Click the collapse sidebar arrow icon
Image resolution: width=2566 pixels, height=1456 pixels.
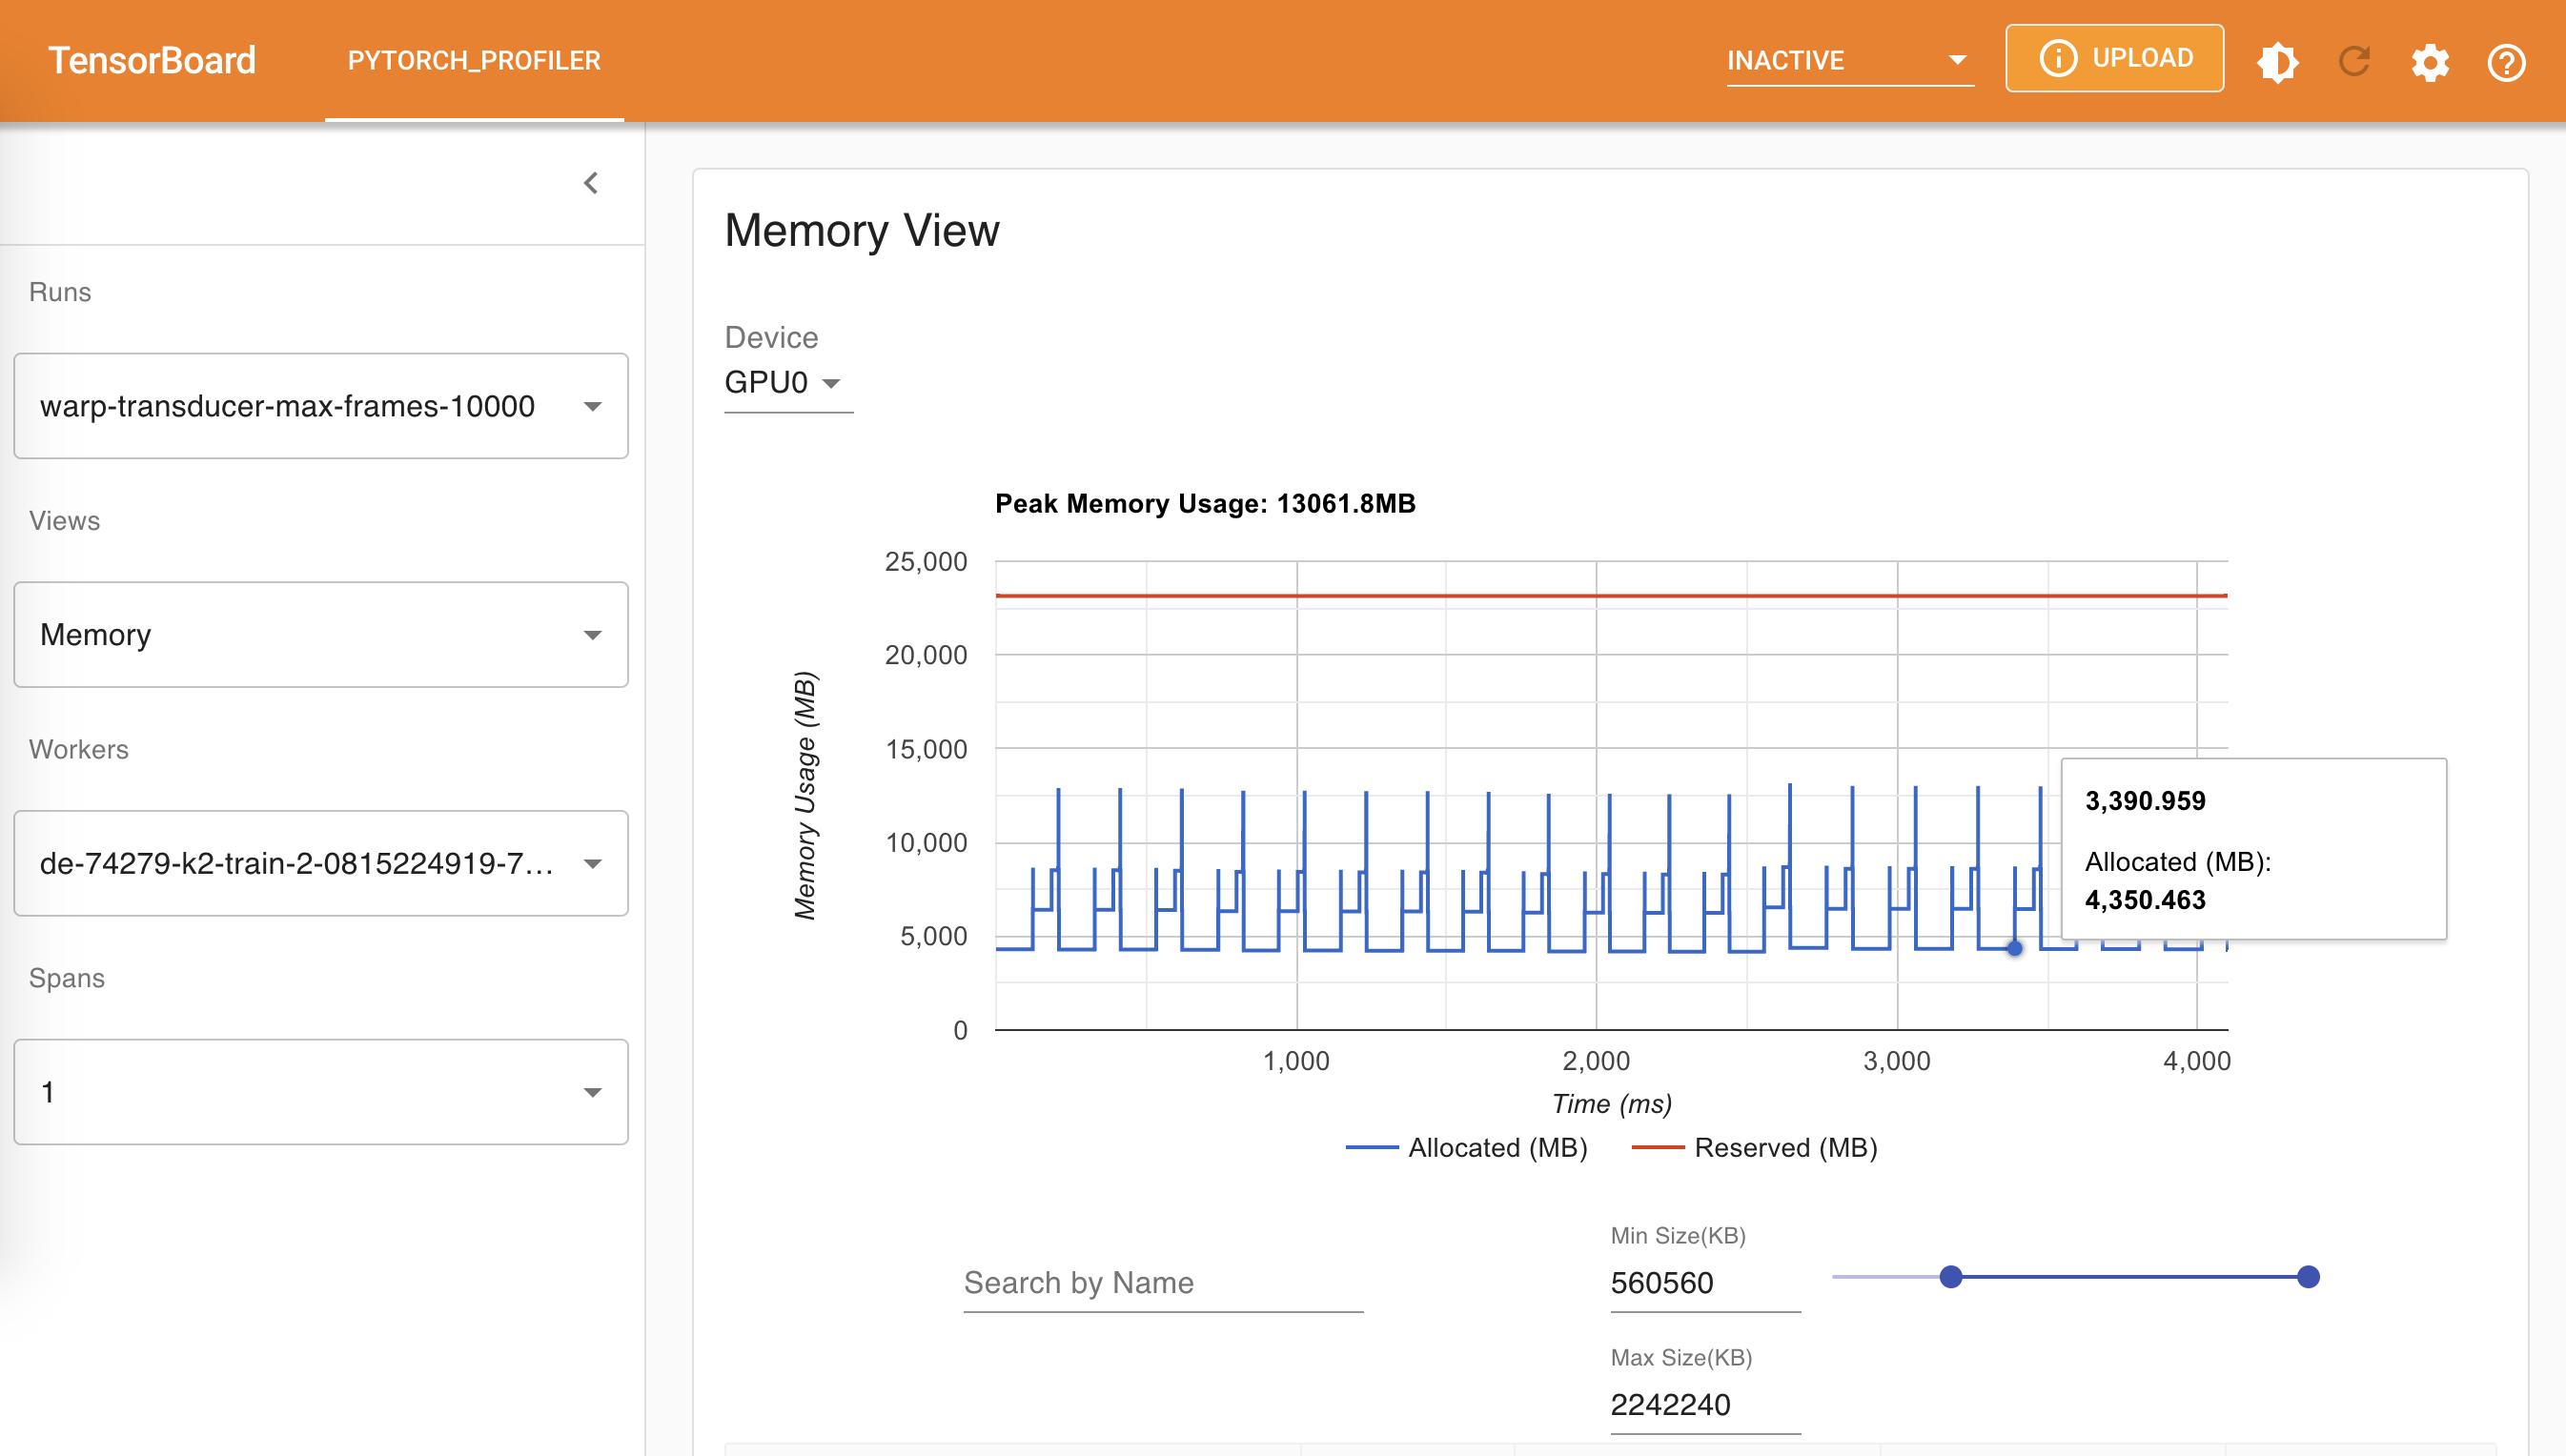tap(590, 182)
